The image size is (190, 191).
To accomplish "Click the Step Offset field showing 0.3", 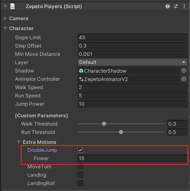I will coord(132,46).
